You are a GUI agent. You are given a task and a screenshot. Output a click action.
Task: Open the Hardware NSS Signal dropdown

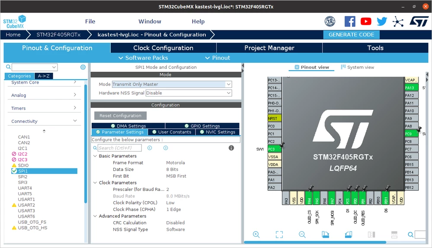189,93
